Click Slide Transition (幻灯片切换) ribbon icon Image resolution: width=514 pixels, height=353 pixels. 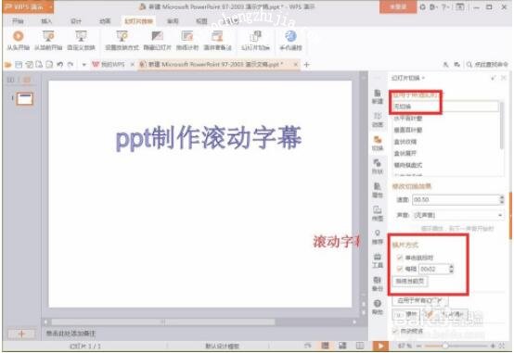click(255, 40)
